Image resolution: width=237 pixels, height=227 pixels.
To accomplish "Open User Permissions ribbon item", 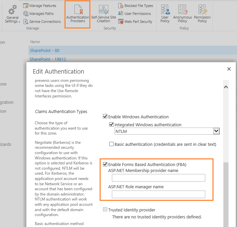I will point(134,14).
